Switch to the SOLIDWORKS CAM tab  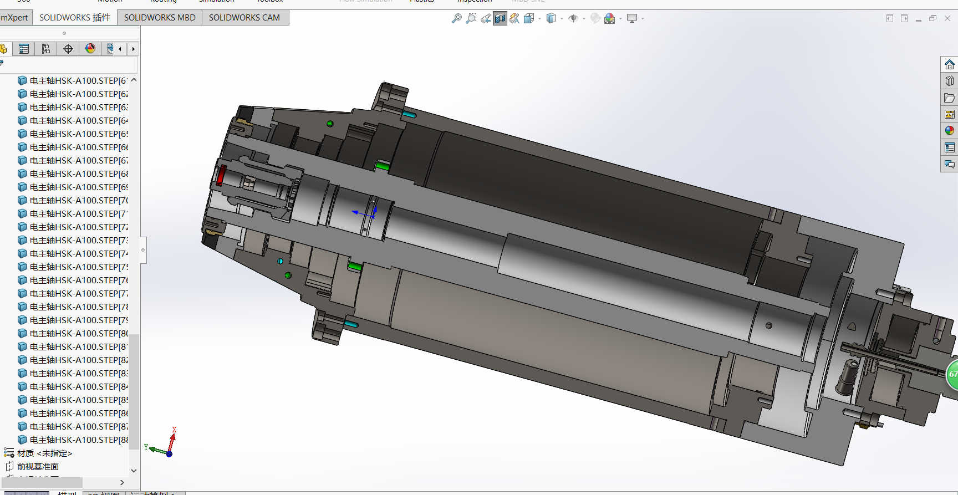point(244,18)
